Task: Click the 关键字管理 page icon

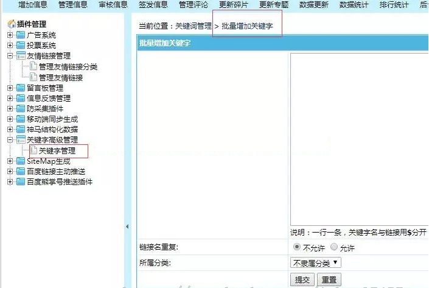Action: coord(33,150)
